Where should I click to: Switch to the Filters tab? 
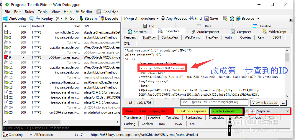[204, 26]
